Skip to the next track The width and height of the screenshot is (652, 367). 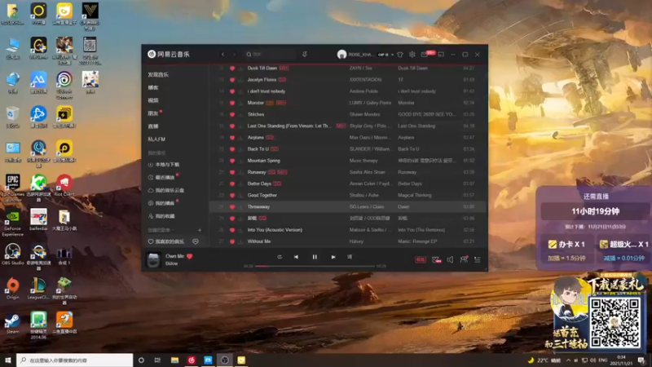pyautogui.click(x=333, y=257)
